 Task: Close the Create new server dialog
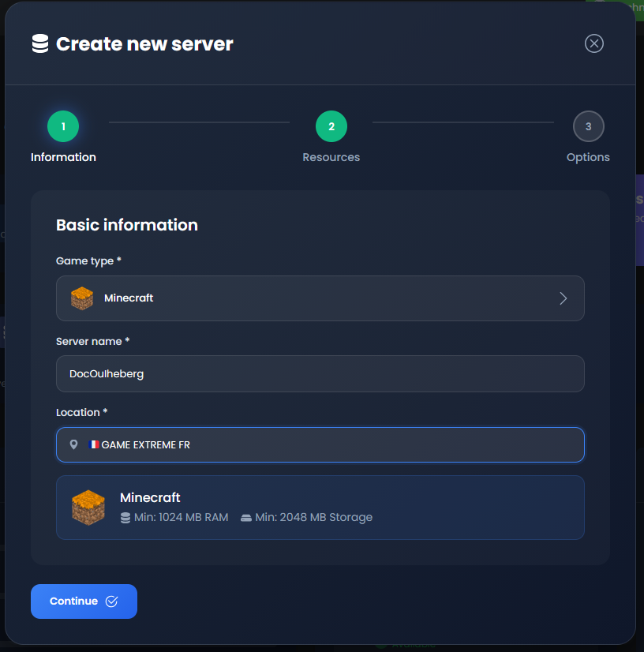[593, 43]
